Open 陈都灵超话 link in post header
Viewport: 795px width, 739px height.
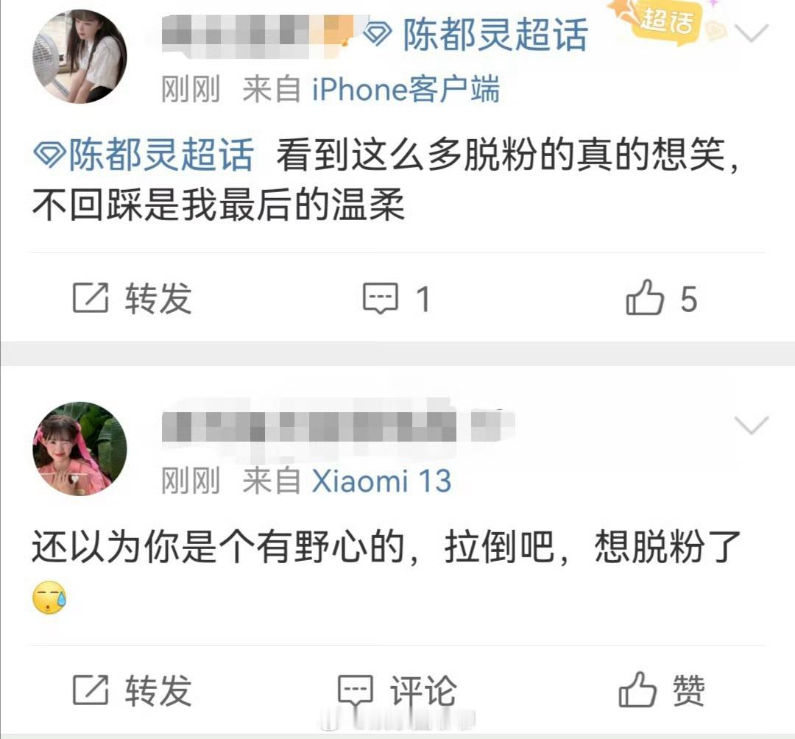coord(495,34)
